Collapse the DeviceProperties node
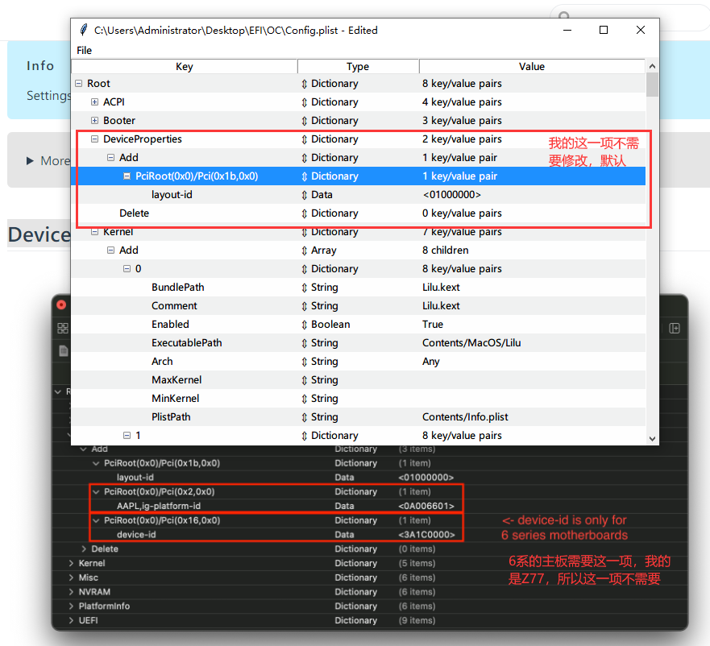 (x=94, y=139)
